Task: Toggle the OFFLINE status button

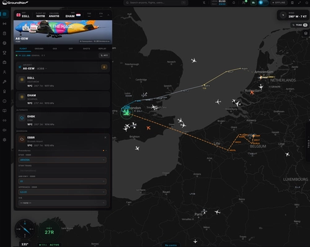Action: pos(279,2)
